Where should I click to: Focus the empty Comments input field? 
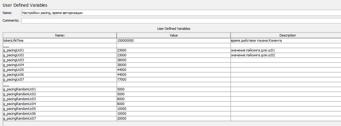[x=181, y=20]
